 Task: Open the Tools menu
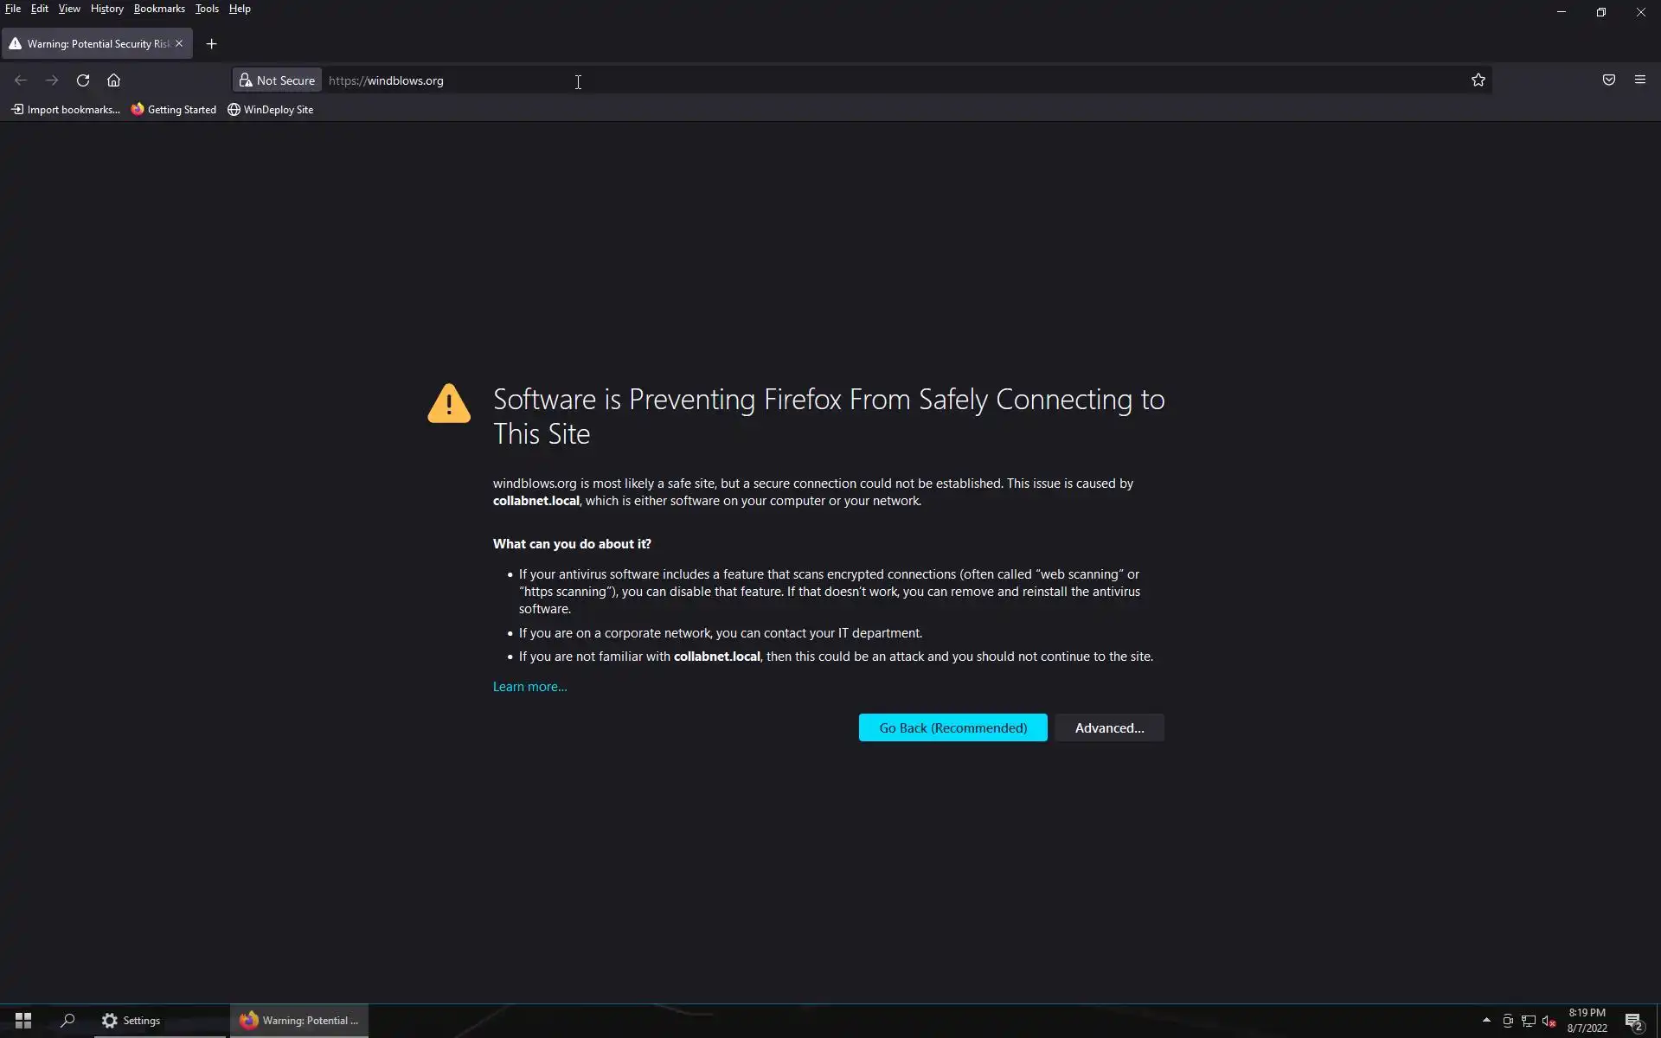(x=207, y=9)
